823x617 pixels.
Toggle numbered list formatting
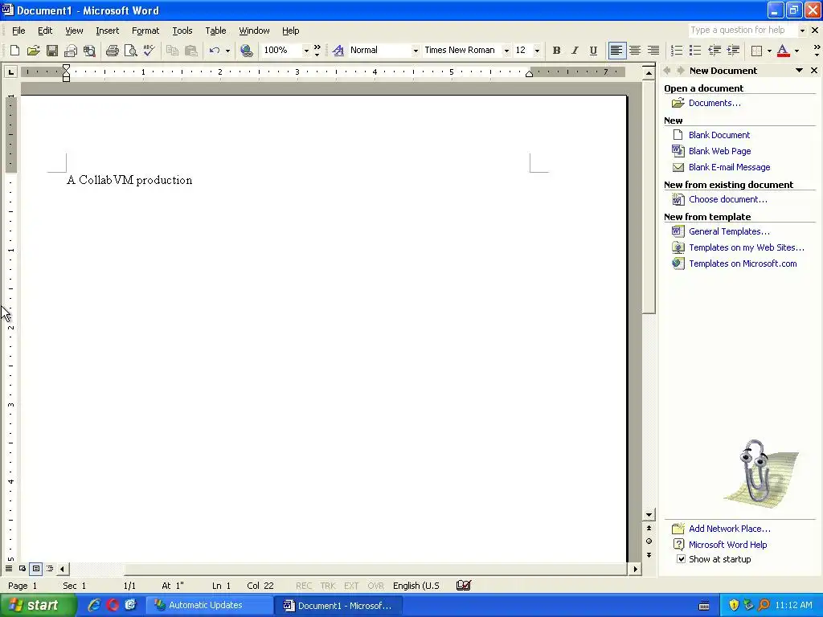click(x=677, y=51)
